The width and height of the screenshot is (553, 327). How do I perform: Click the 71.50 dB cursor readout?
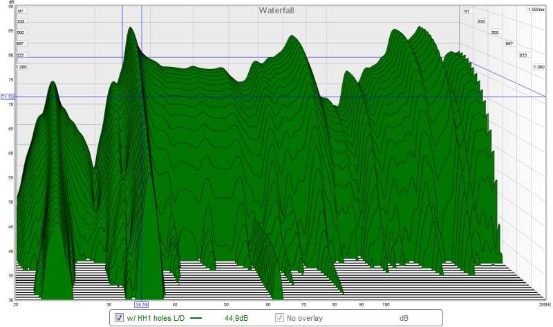(x=8, y=97)
